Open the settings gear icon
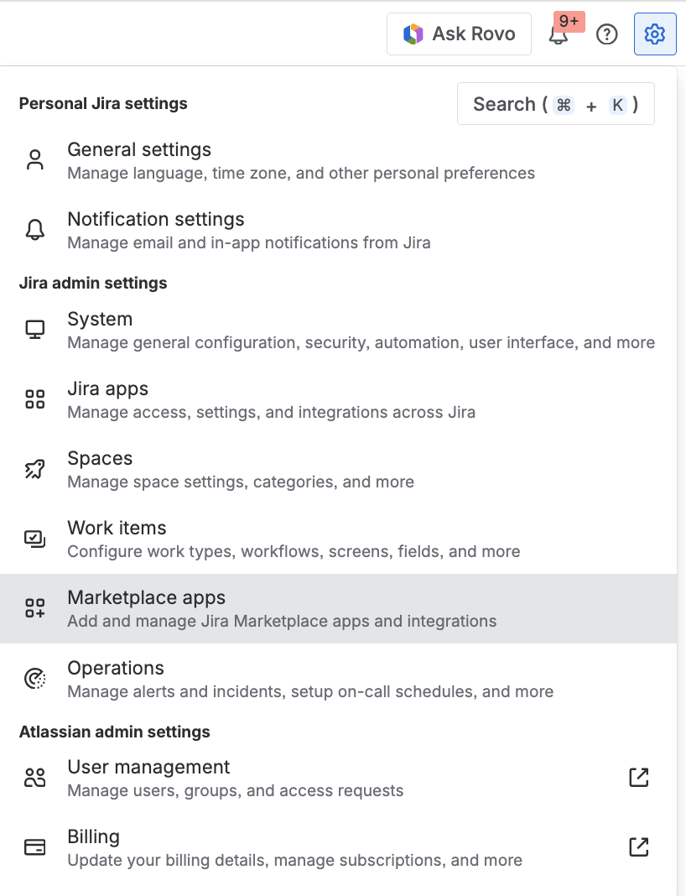The width and height of the screenshot is (686, 896). (x=654, y=34)
